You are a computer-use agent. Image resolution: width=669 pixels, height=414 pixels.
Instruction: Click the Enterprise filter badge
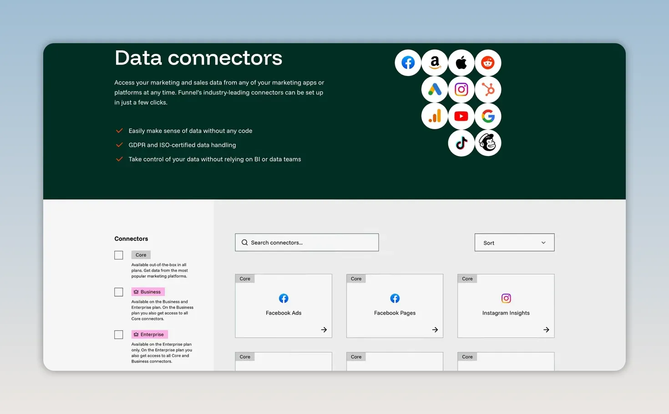150,334
